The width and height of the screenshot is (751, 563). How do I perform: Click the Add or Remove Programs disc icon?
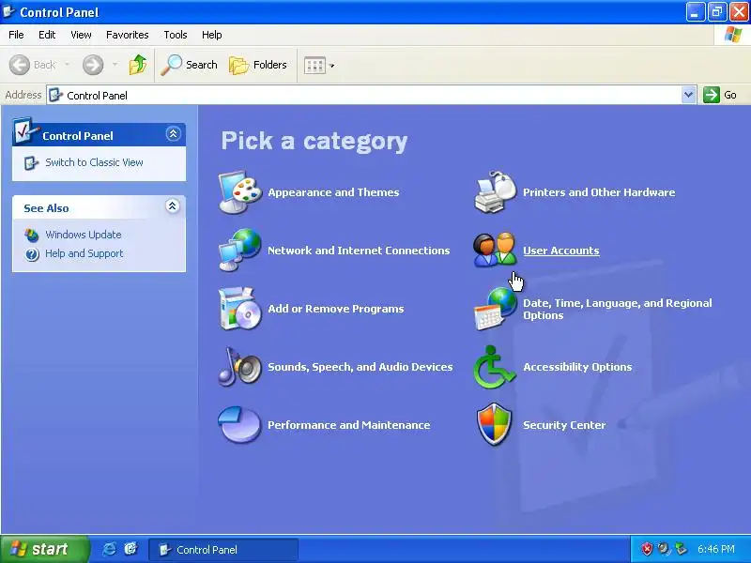240,309
